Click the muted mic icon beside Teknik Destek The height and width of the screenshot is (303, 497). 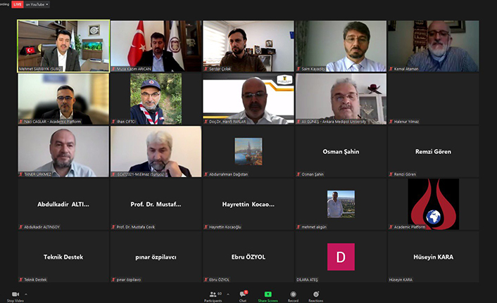(x=21, y=280)
